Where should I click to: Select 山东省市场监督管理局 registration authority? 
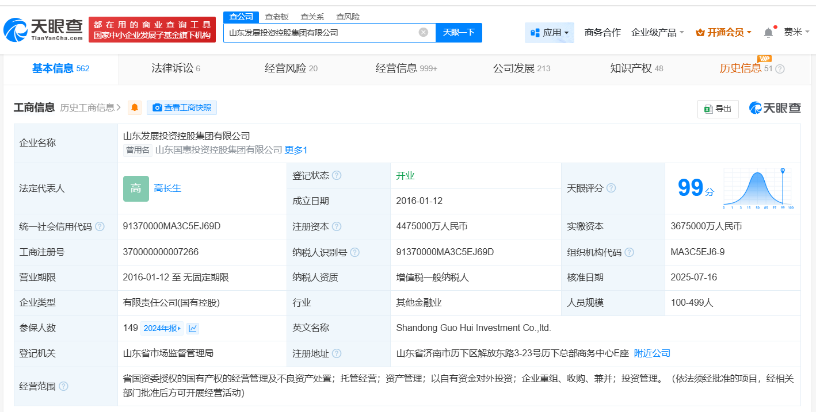click(168, 353)
